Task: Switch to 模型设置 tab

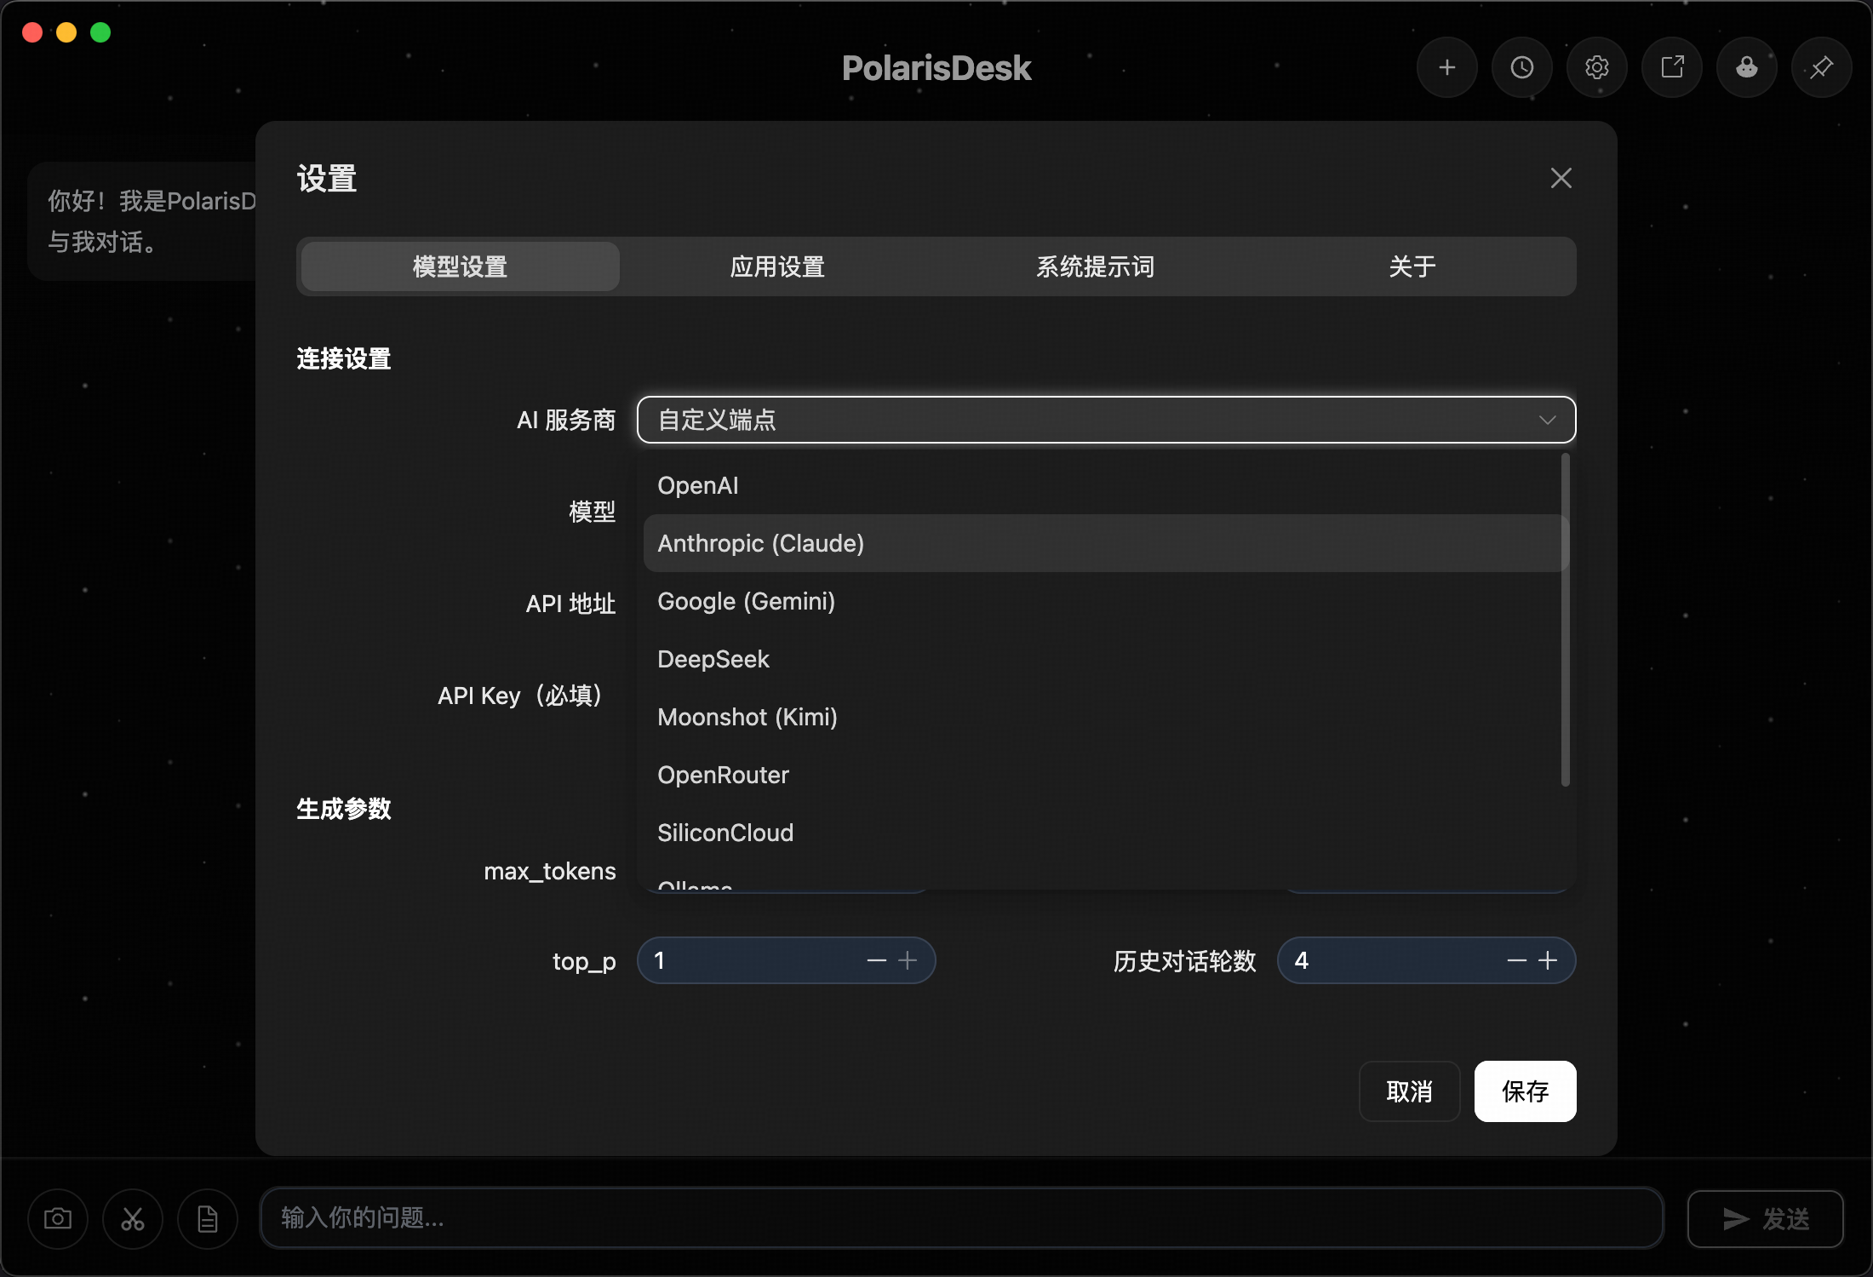Action: tap(460, 266)
